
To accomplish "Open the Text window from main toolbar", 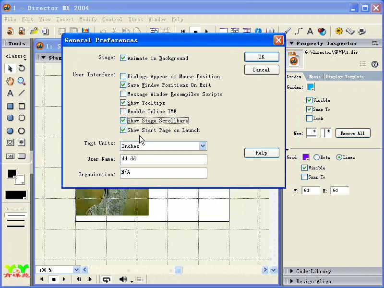I will (310, 31).
